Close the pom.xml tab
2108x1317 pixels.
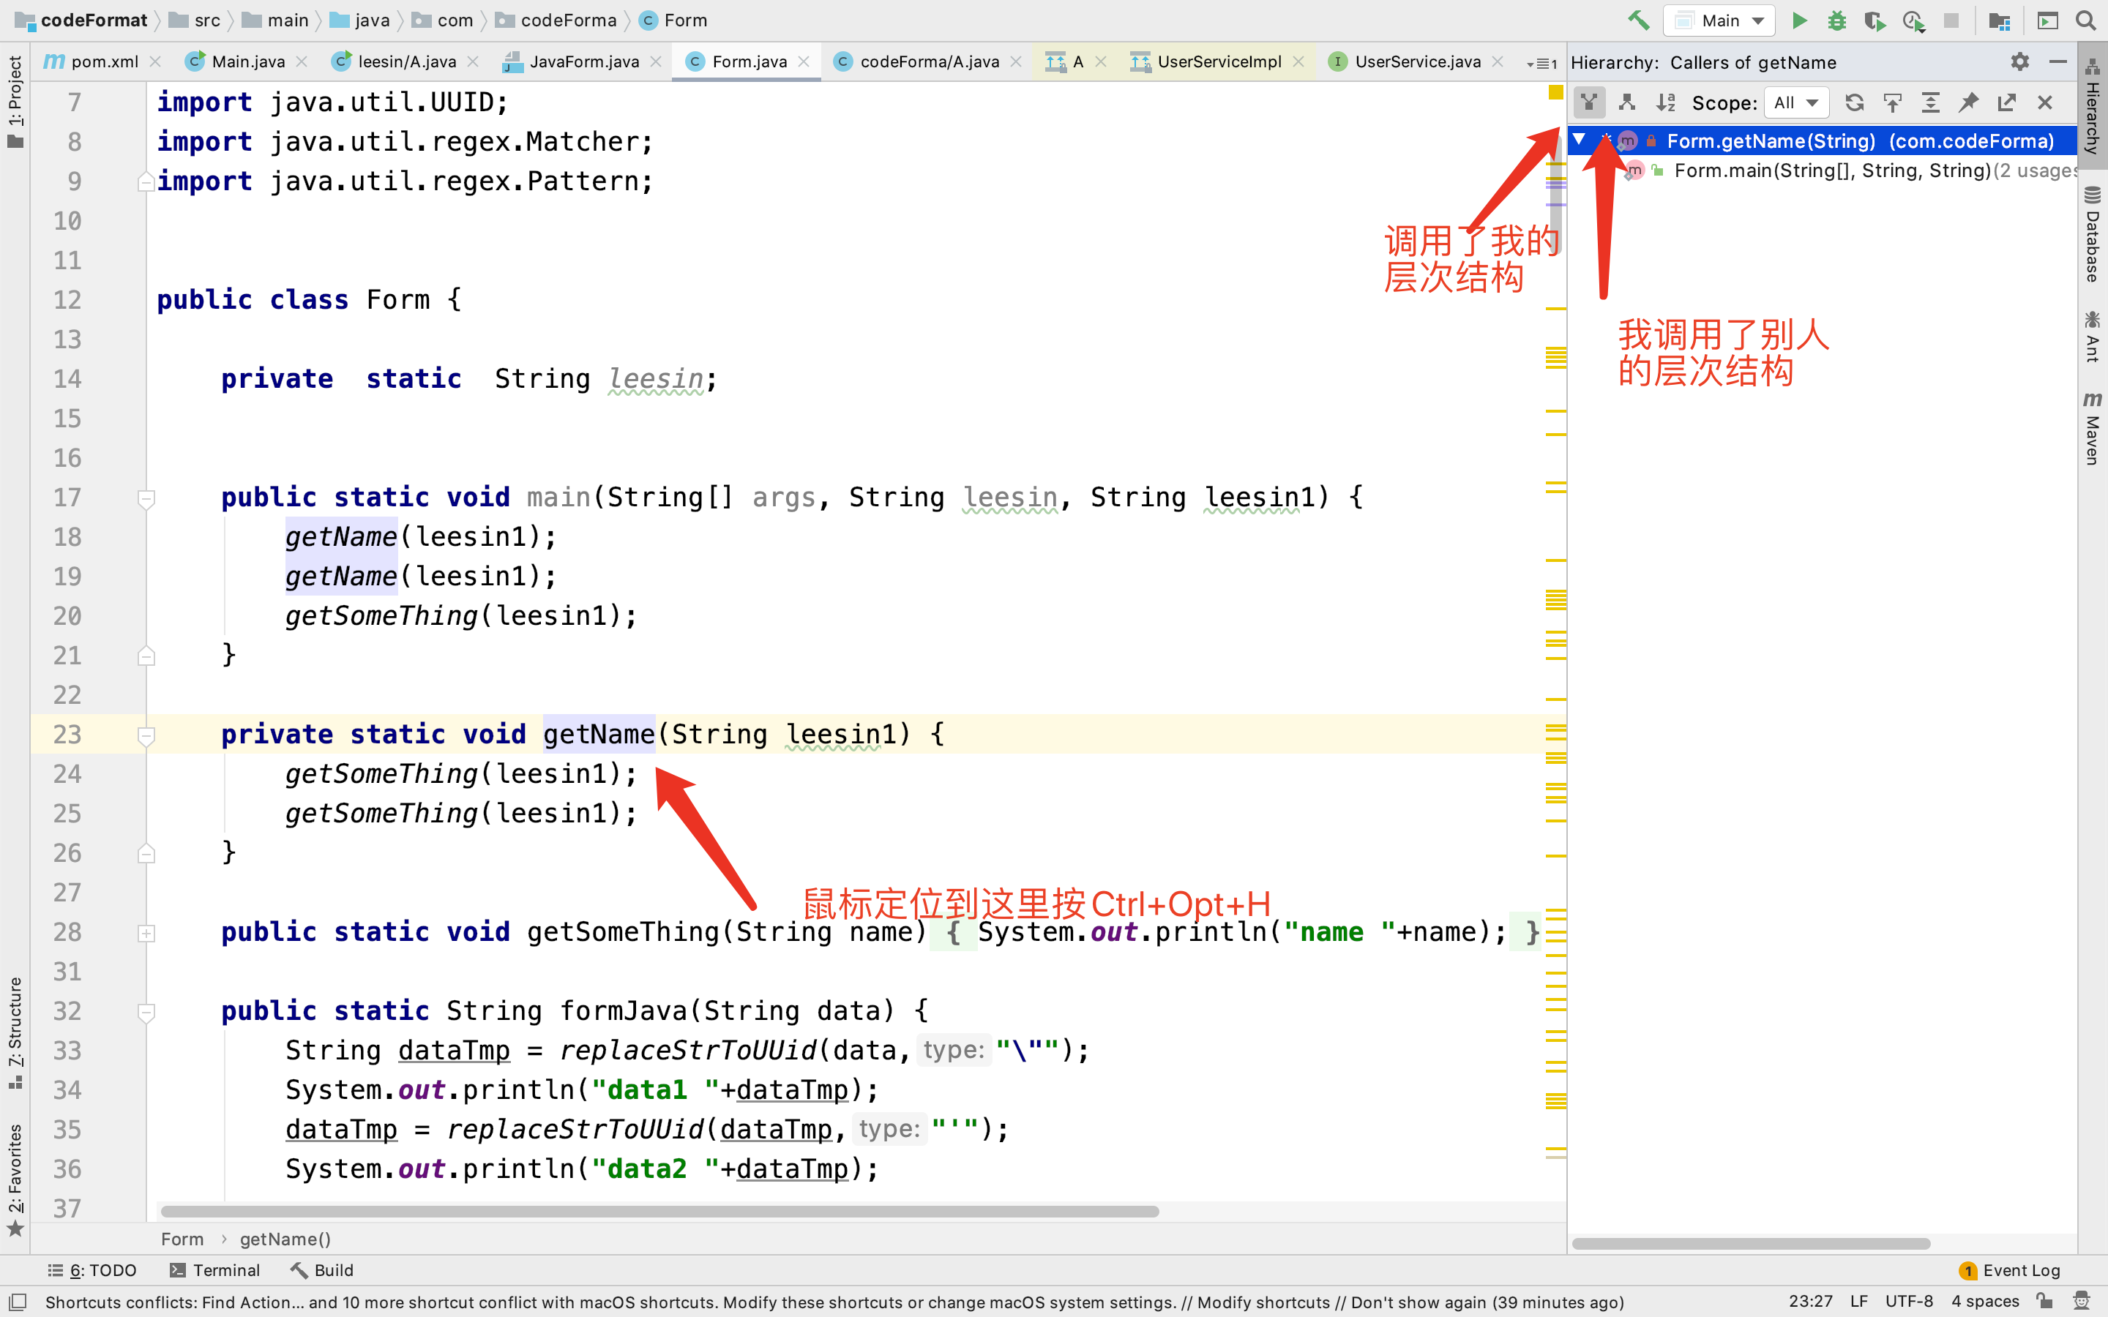click(x=155, y=62)
